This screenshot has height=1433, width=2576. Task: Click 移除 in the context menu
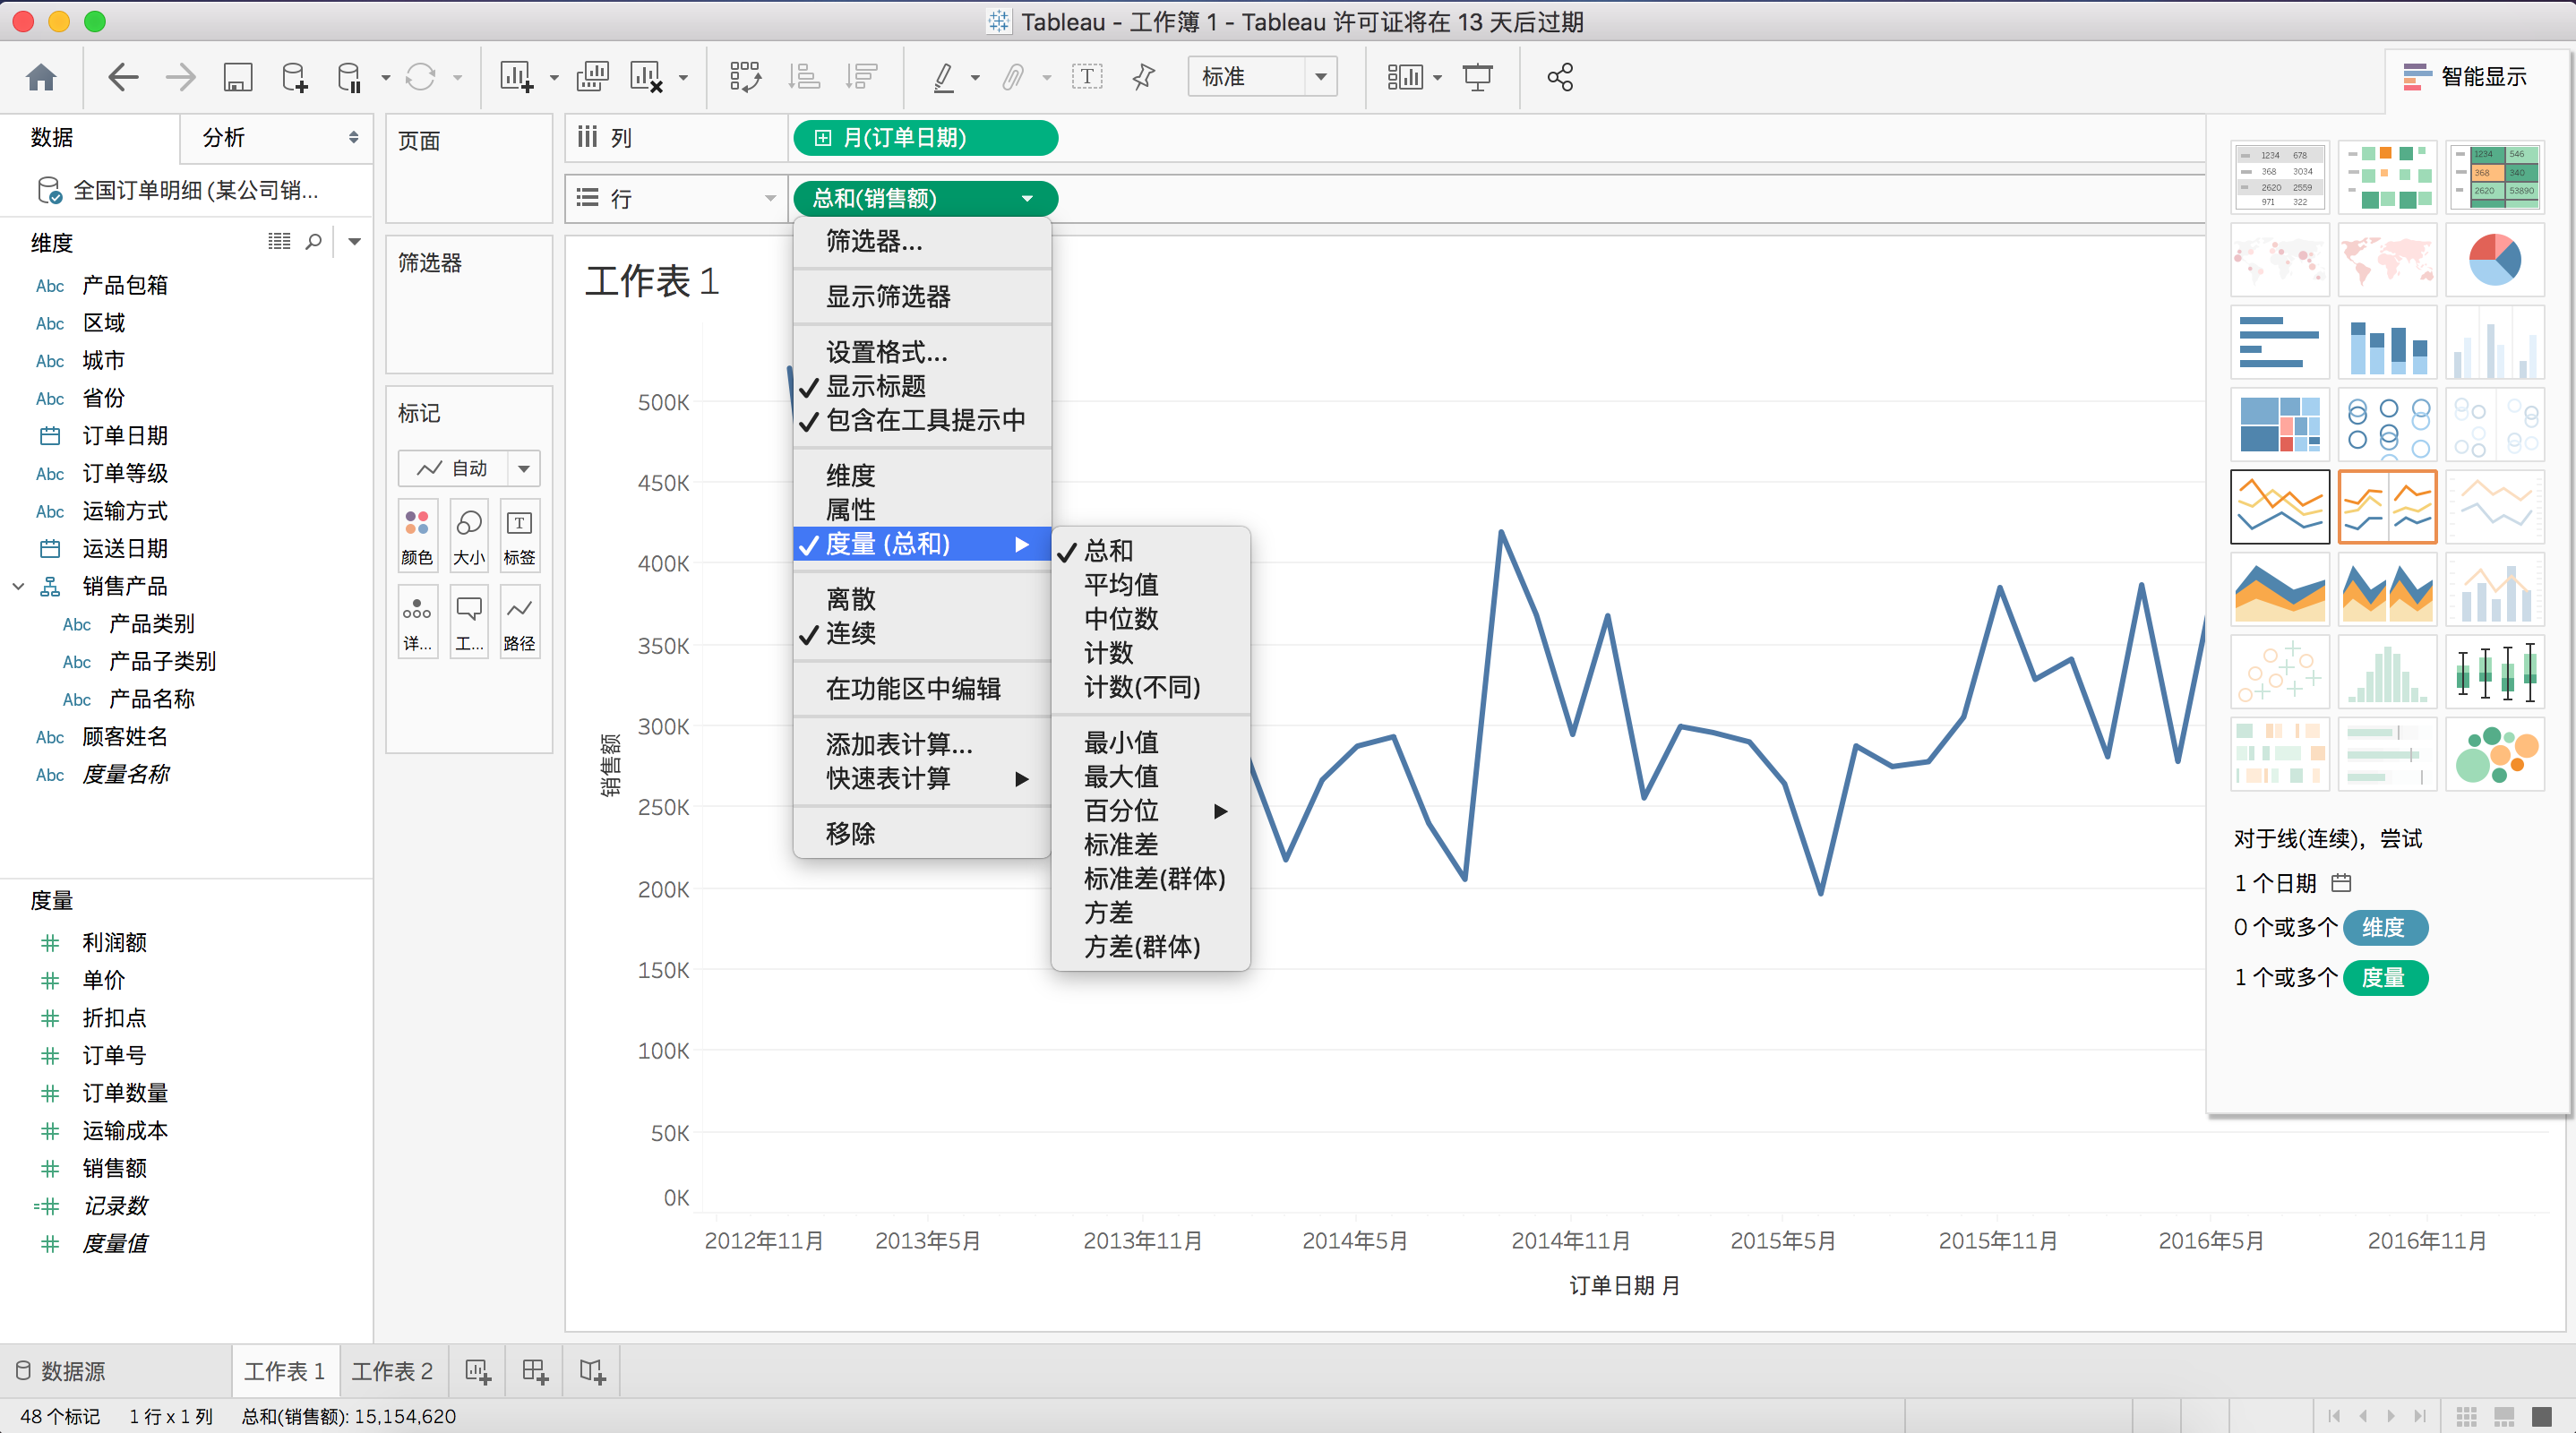coord(849,833)
